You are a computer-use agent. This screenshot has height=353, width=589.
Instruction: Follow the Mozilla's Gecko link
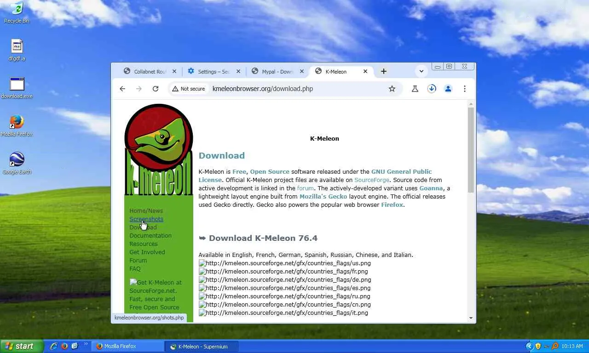point(323,196)
